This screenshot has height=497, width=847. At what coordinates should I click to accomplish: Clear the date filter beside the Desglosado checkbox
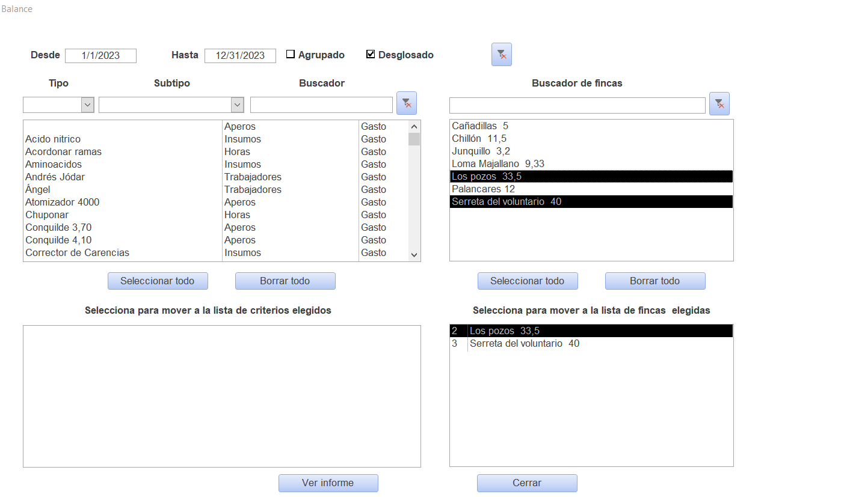502,55
